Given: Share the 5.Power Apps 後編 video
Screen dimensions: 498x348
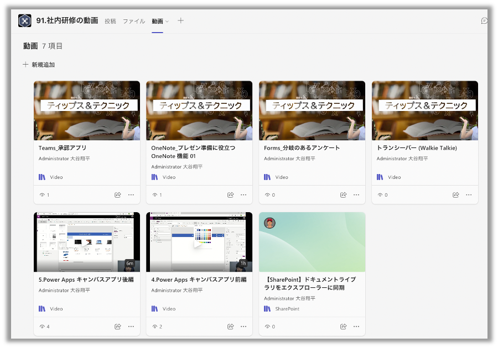Looking at the screenshot, I should pos(117,326).
